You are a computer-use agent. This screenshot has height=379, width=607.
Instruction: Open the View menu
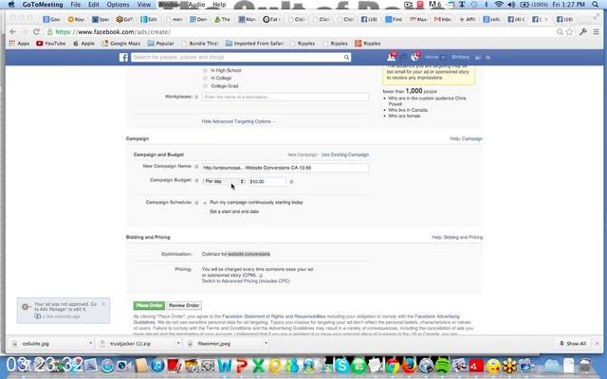click(x=143, y=5)
